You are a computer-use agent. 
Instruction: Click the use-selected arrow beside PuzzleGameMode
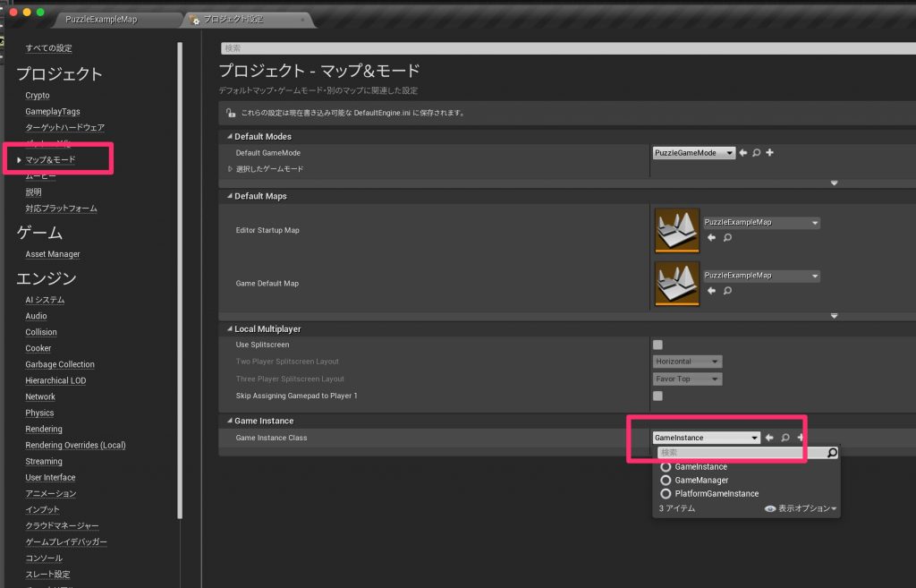point(743,153)
